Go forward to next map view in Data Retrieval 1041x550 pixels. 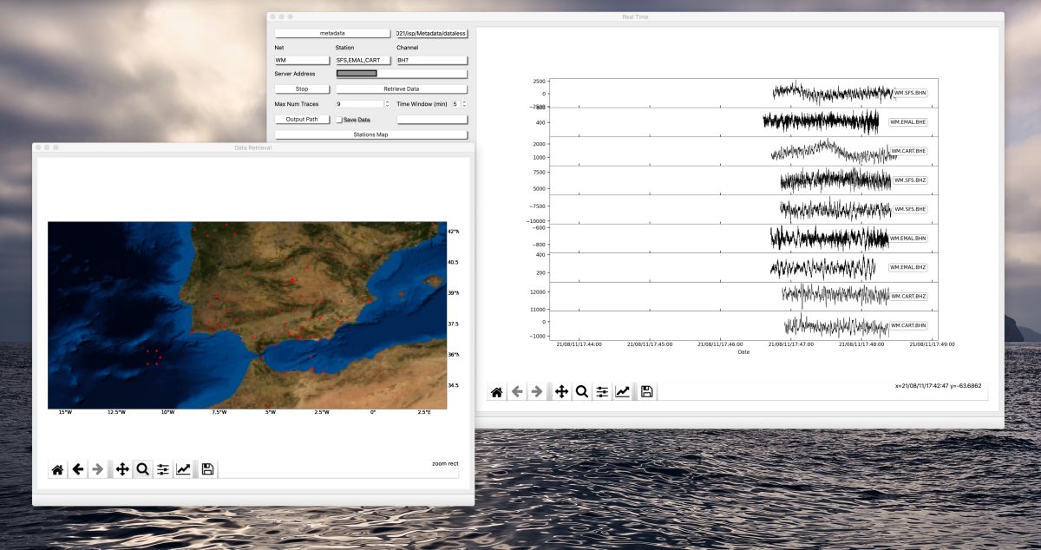[x=98, y=469]
